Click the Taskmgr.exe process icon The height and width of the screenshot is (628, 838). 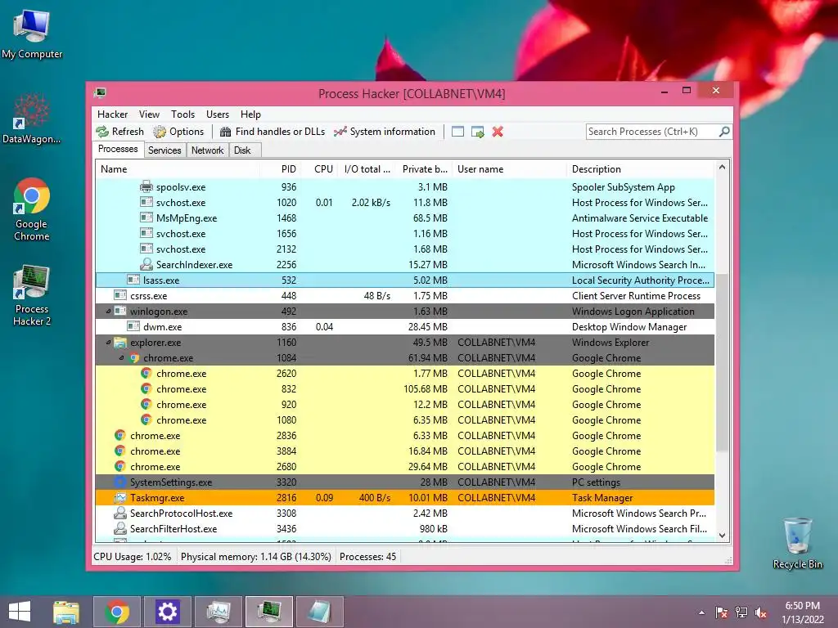[120, 498]
